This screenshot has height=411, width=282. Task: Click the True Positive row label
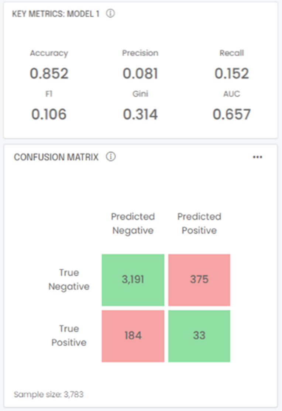coord(69,335)
